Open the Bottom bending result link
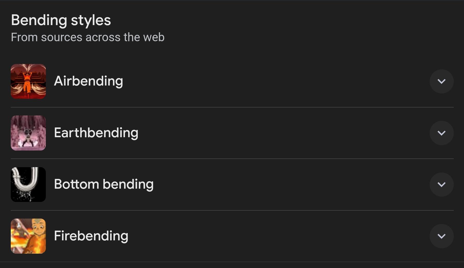Image resolution: width=464 pixels, height=268 pixels. (x=104, y=184)
